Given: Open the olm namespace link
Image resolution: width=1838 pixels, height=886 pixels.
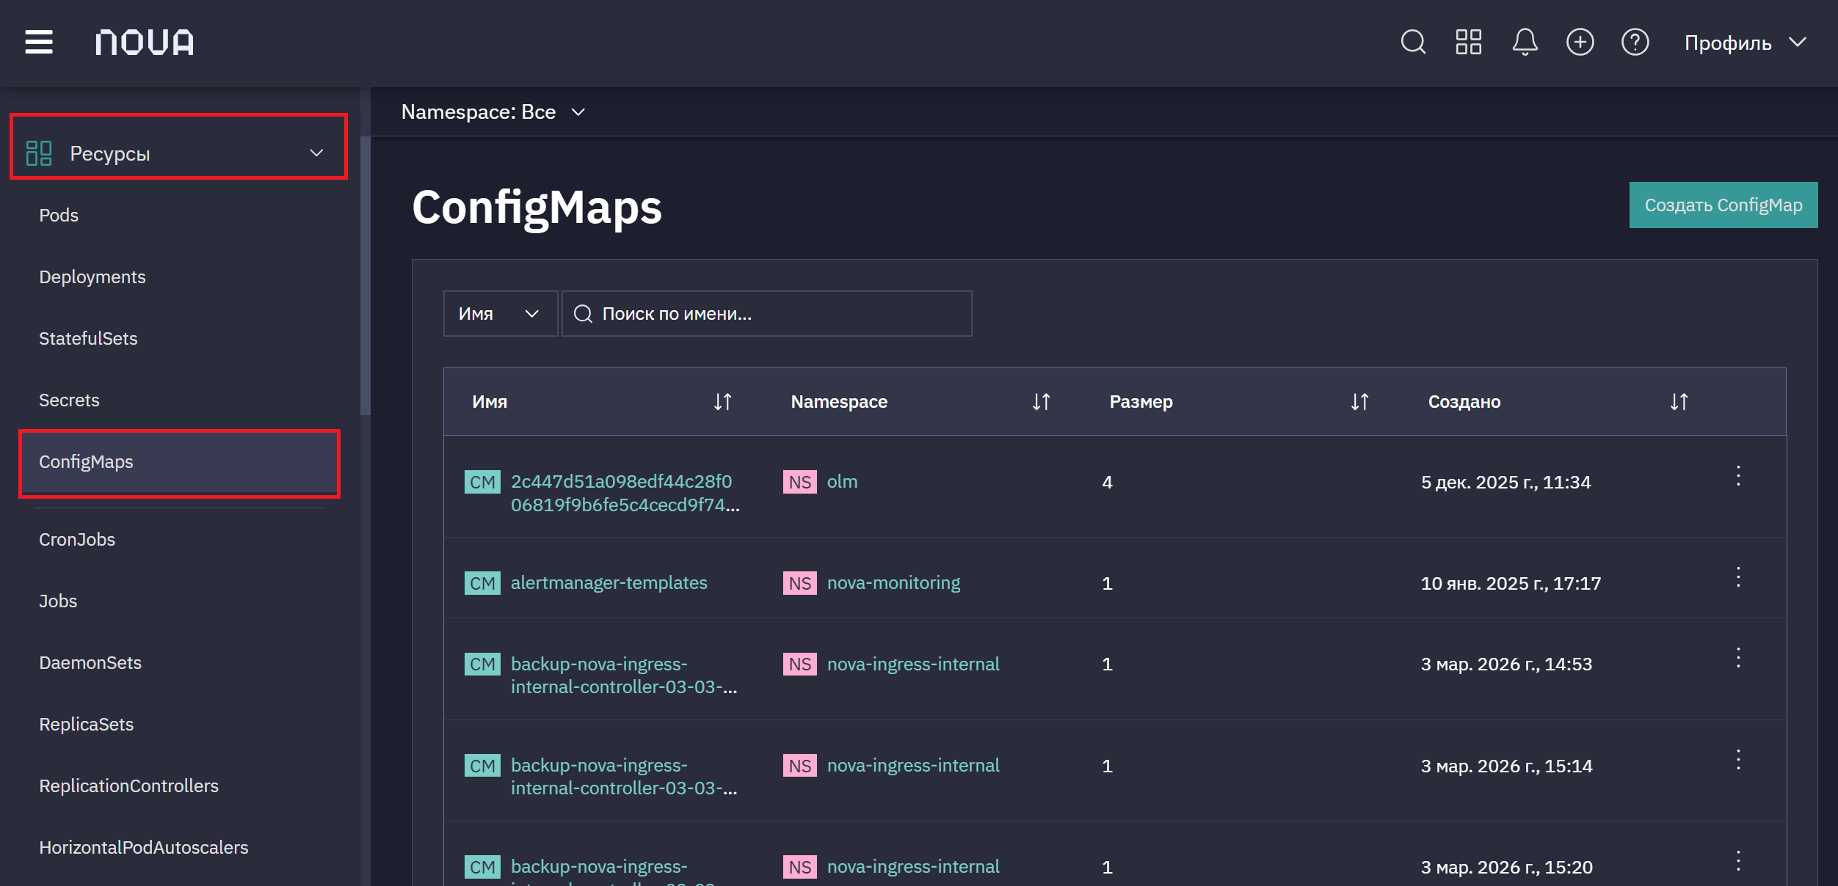Looking at the screenshot, I should click(842, 482).
